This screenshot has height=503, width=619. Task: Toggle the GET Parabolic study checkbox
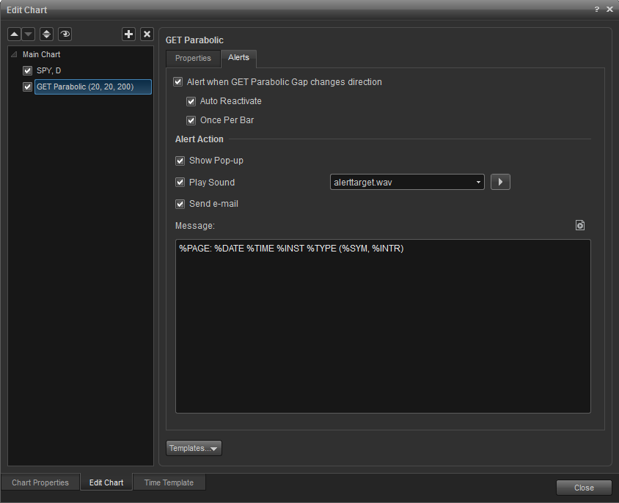[27, 87]
